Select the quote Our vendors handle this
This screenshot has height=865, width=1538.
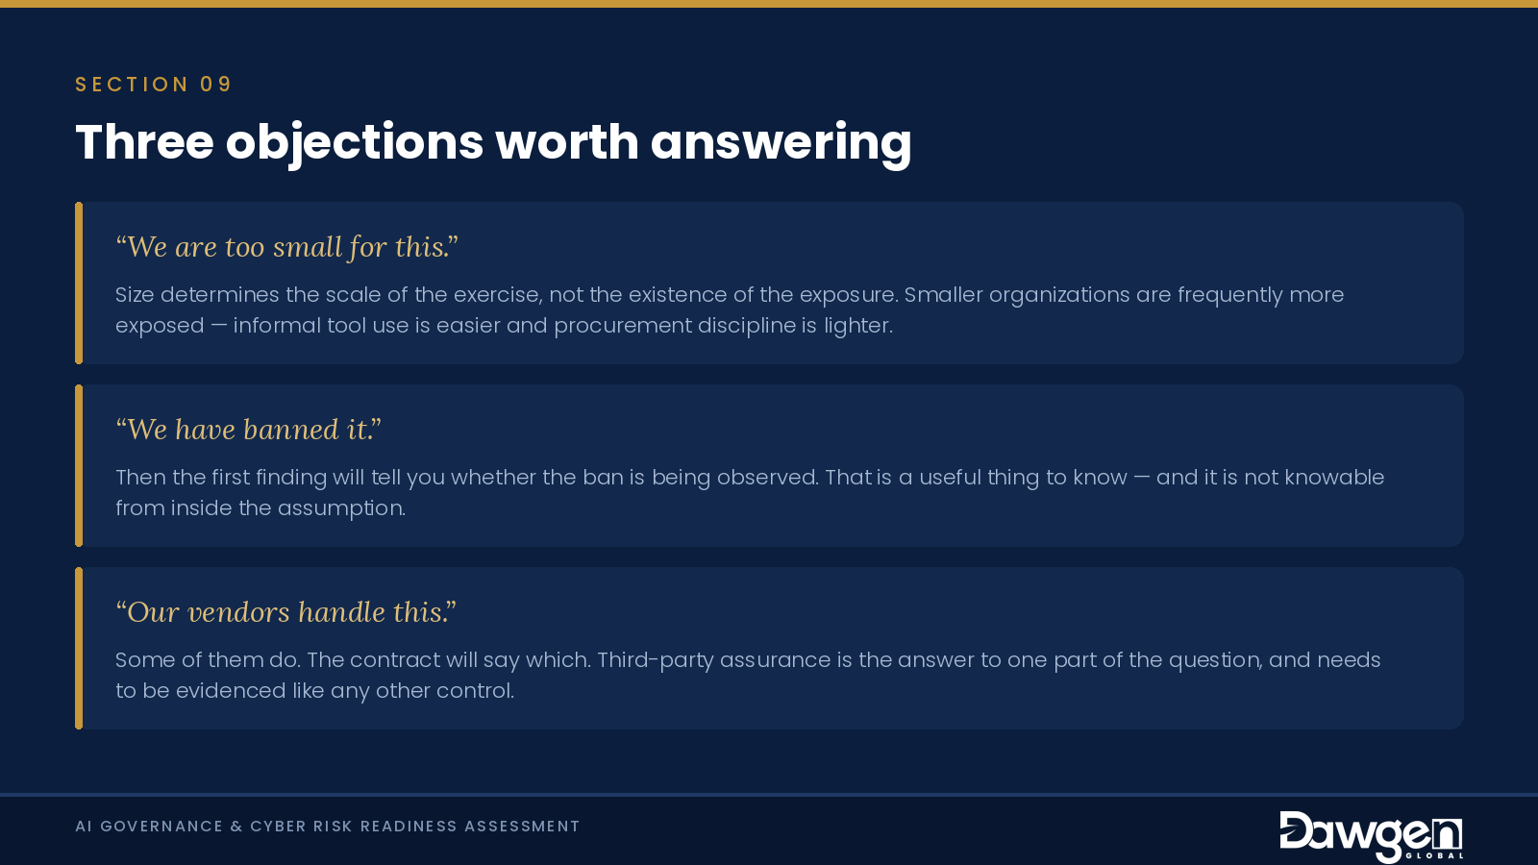click(285, 612)
